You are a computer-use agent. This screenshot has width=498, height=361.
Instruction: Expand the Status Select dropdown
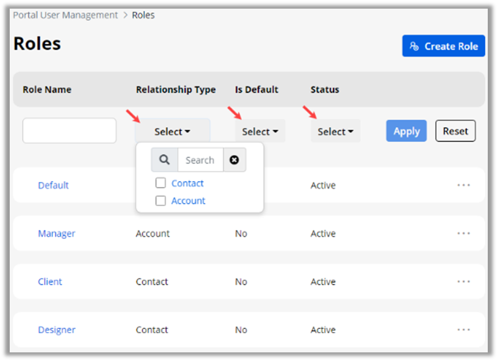(x=335, y=131)
